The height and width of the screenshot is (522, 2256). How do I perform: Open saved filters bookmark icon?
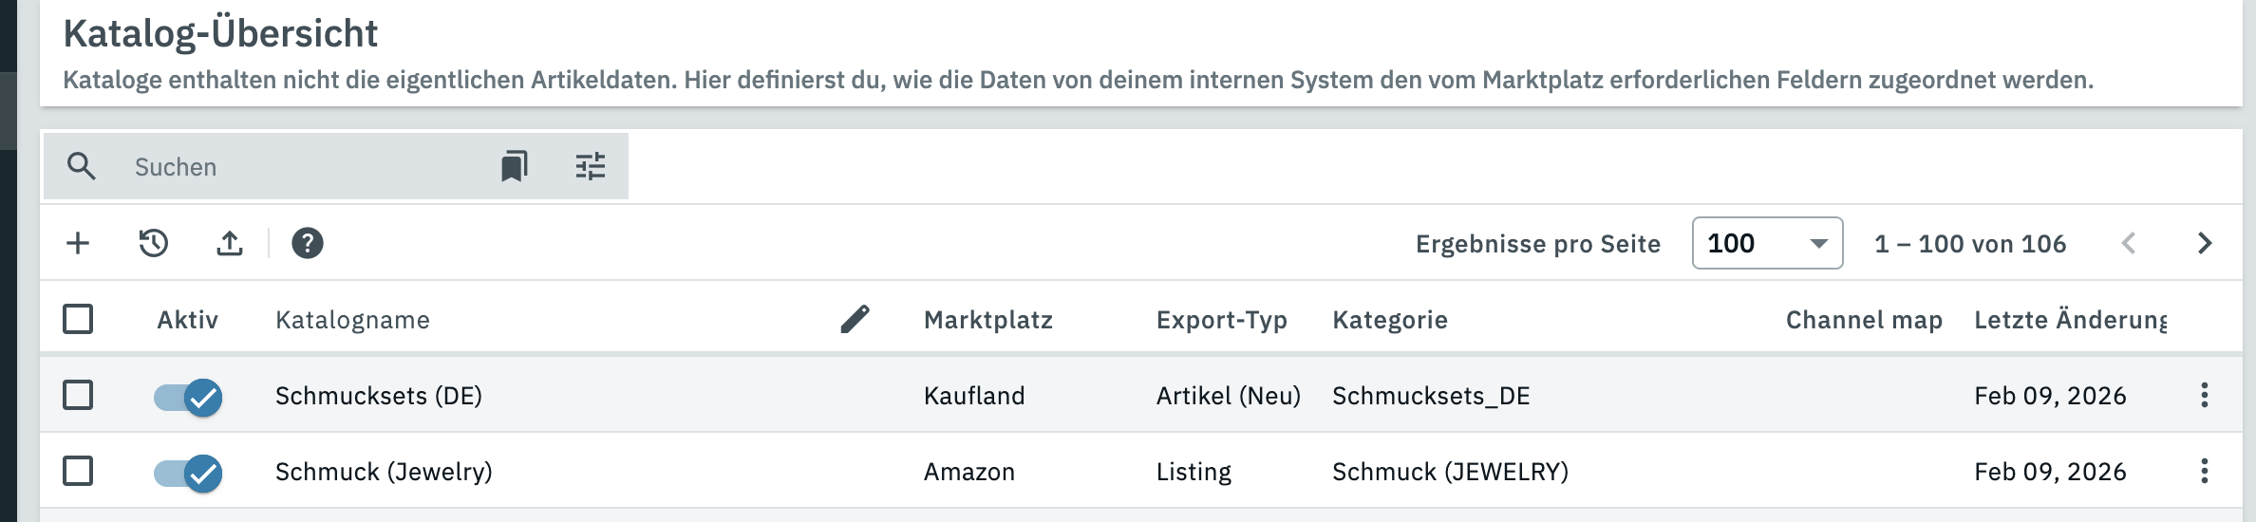tap(514, 167)
